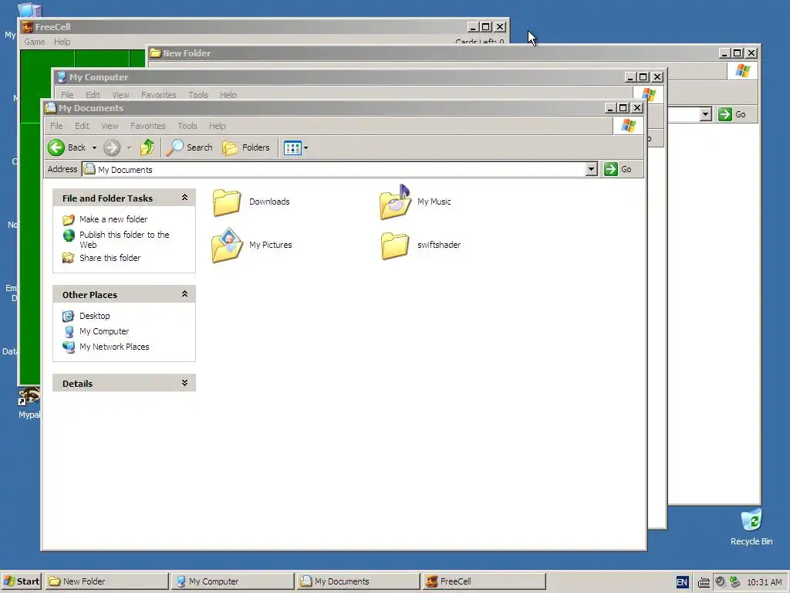Click Go button in My Documents

click(x=618, y=169)
